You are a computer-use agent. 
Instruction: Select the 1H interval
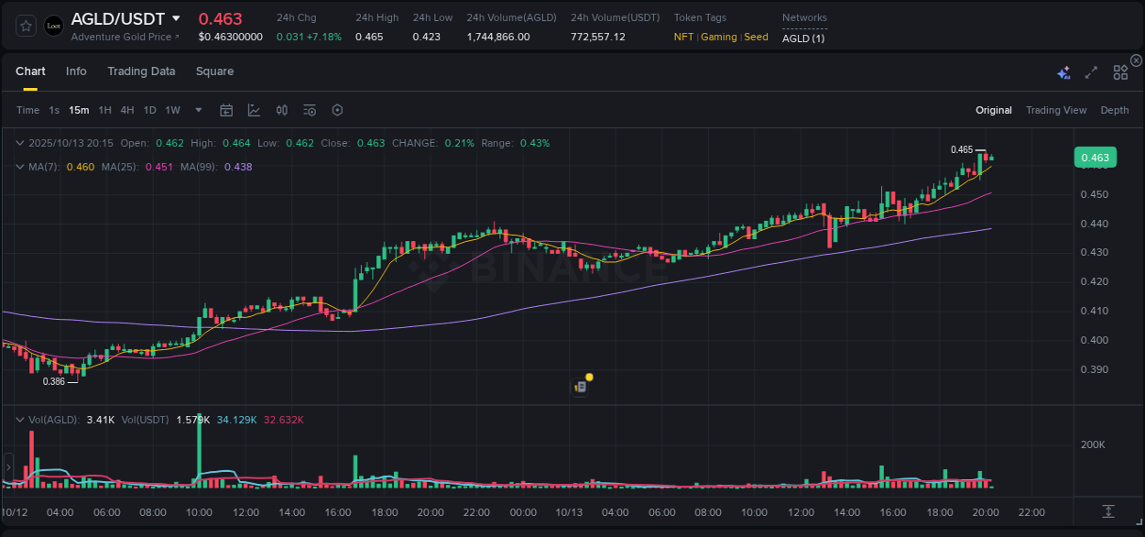pyautogui.click(x=105, y=109)
